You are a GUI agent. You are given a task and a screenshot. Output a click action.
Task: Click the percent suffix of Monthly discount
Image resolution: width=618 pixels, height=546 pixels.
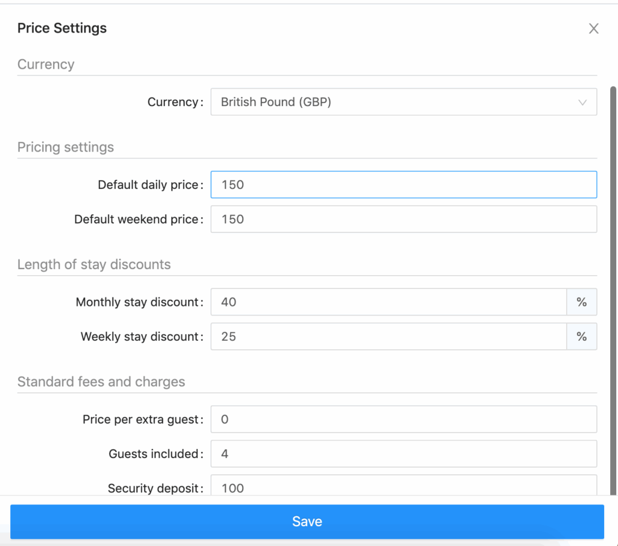(x=582, y=302)
